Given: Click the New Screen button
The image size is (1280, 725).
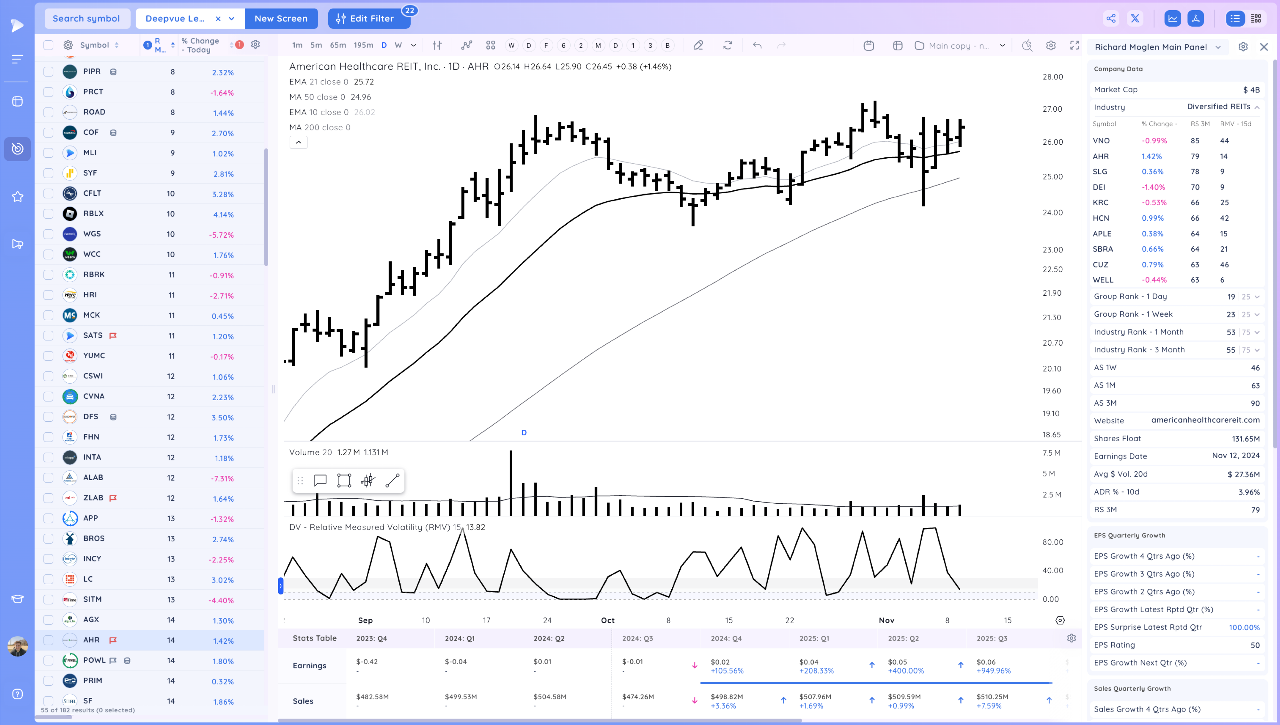Looking at the screenshot, I should [x=281, y=19].
